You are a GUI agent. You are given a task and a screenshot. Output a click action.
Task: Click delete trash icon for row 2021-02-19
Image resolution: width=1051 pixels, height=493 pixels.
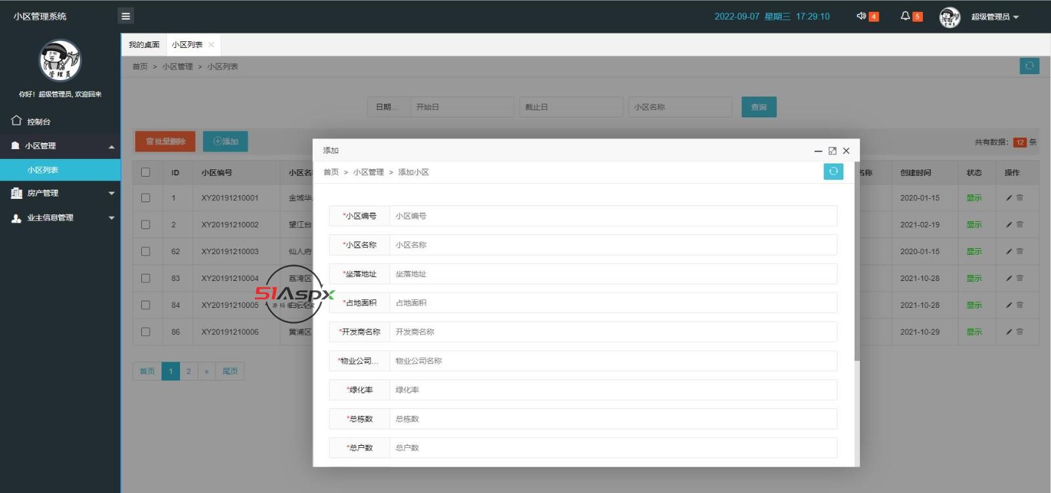point(1019,225)
